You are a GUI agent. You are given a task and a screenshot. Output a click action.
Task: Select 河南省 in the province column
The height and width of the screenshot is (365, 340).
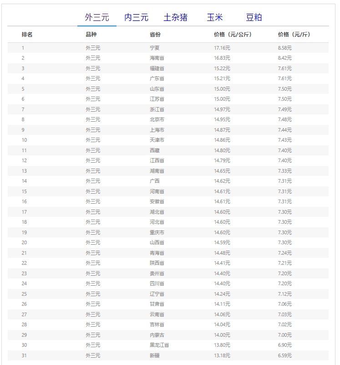pos(157,191)
